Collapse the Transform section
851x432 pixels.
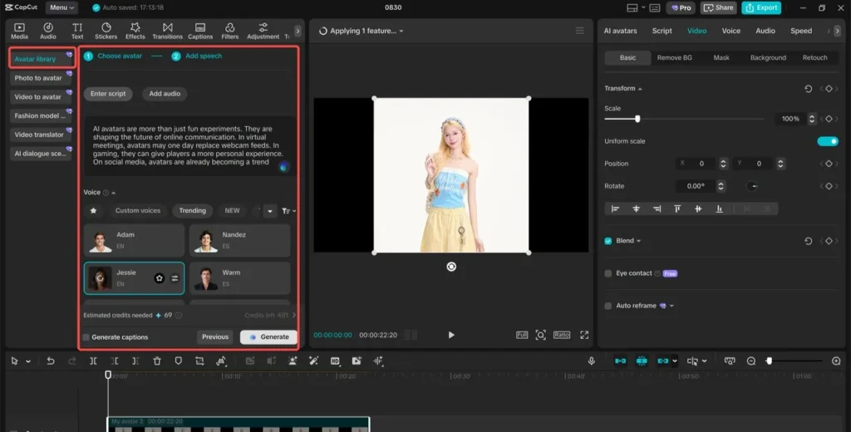tap(640, 88)
